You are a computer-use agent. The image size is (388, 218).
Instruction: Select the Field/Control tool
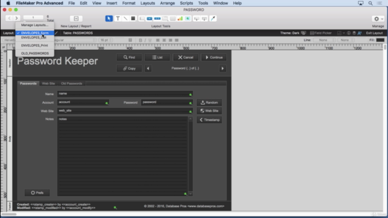(x=142, y=19)
